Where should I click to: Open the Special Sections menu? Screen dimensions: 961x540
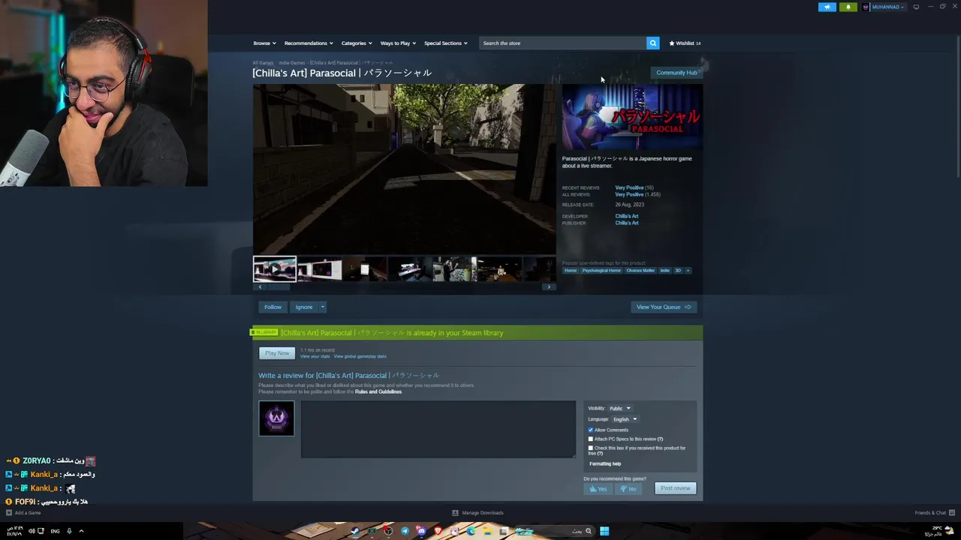(x=446, y=43)
